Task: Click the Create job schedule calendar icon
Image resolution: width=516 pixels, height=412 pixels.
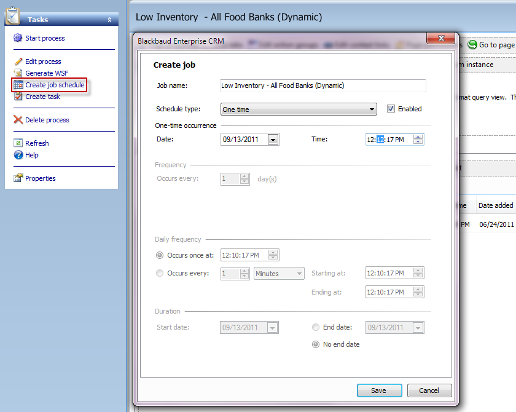Action: coord(18,85)
